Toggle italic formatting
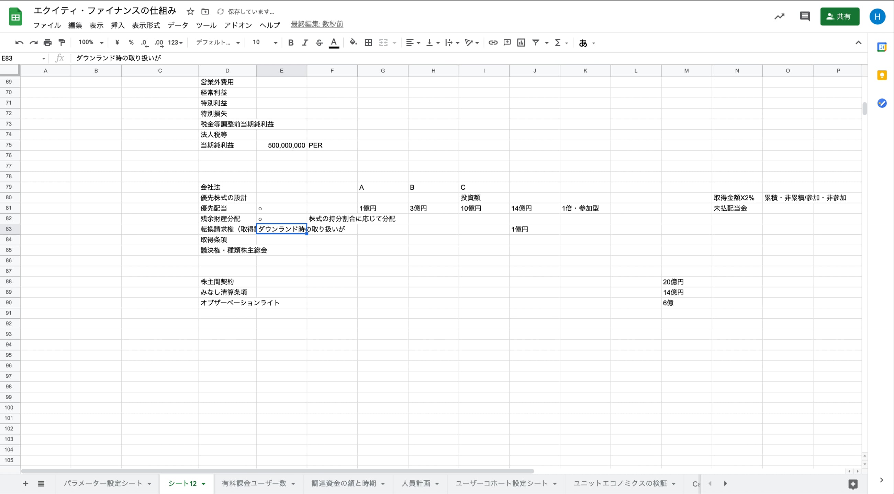This screenshot has width=894, height=494. click(x=305, y=43)
